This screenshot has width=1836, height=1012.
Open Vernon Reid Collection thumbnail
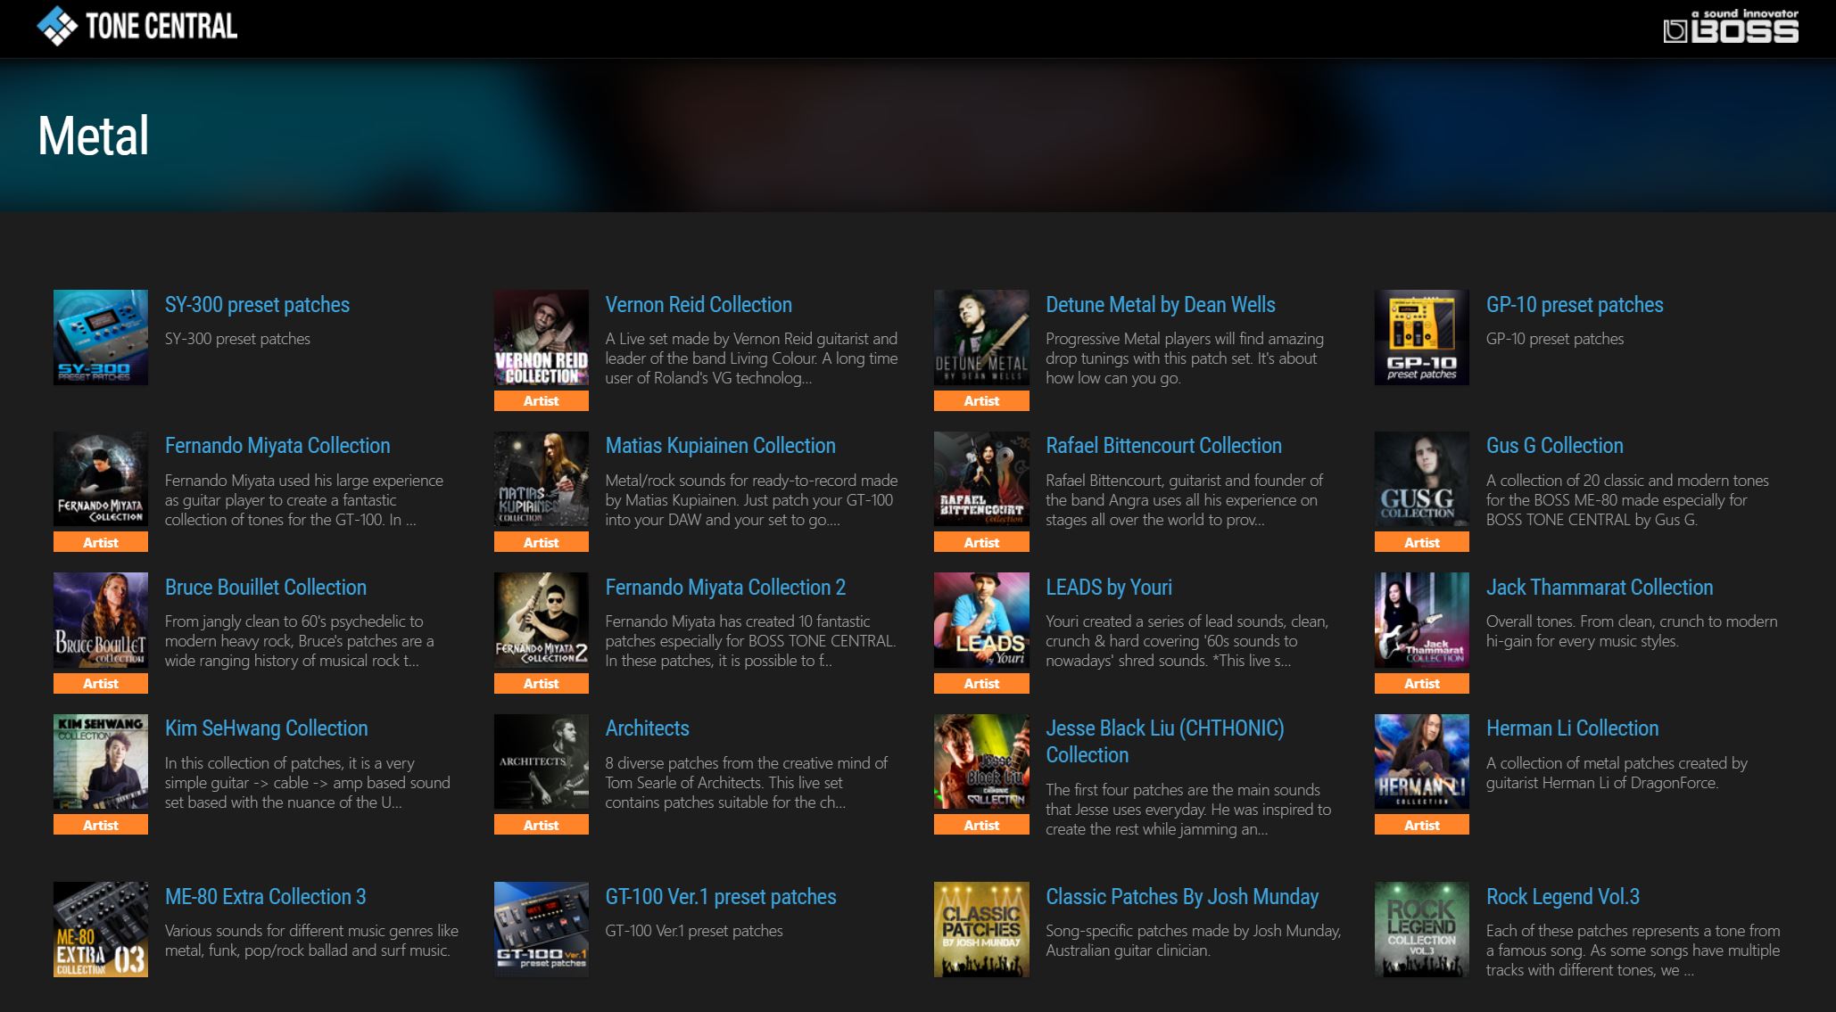542,337
